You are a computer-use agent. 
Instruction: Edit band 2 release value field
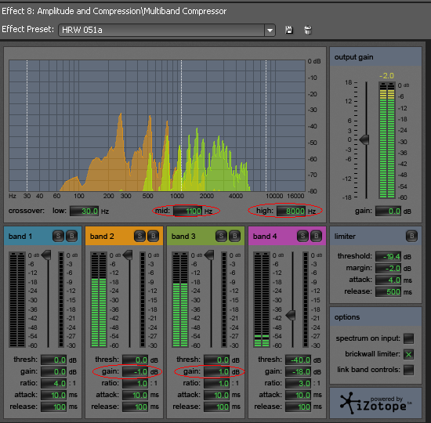coord(135,407)
